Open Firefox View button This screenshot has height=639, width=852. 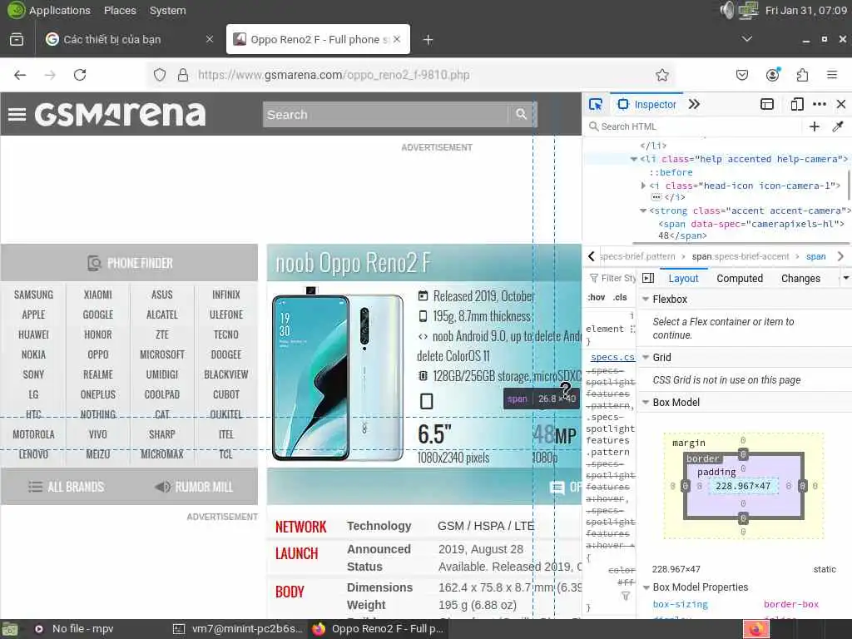17,39
